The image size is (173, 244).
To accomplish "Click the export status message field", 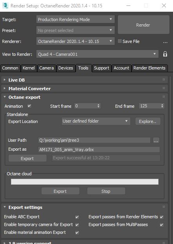I will click(106, 158).
